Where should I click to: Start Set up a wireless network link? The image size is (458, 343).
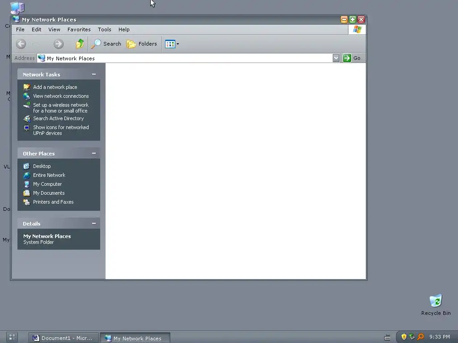pyautogui.click(x=60, y=108)
